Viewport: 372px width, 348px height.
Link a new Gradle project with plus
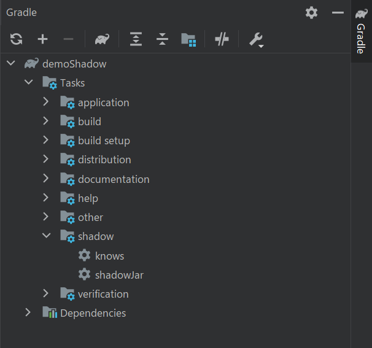click(x=43, y=39)
